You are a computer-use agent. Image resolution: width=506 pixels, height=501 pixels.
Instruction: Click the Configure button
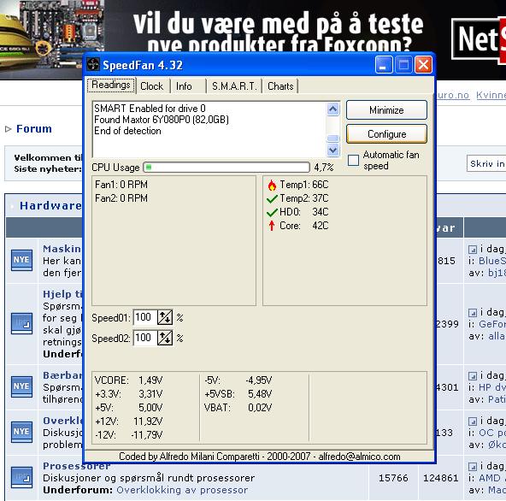[x=386, y=134]
